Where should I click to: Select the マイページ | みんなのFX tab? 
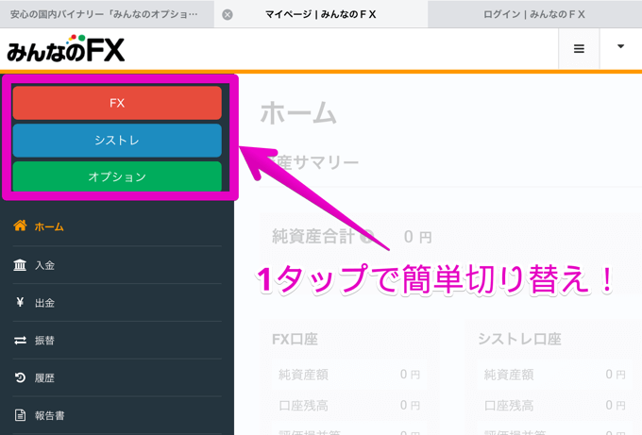321,14
